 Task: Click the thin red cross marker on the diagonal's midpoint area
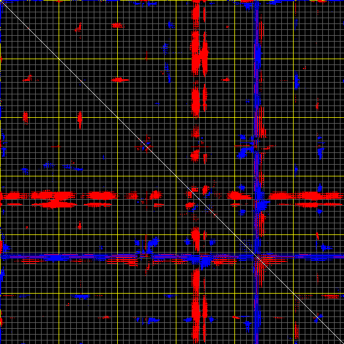click(147, 147)
